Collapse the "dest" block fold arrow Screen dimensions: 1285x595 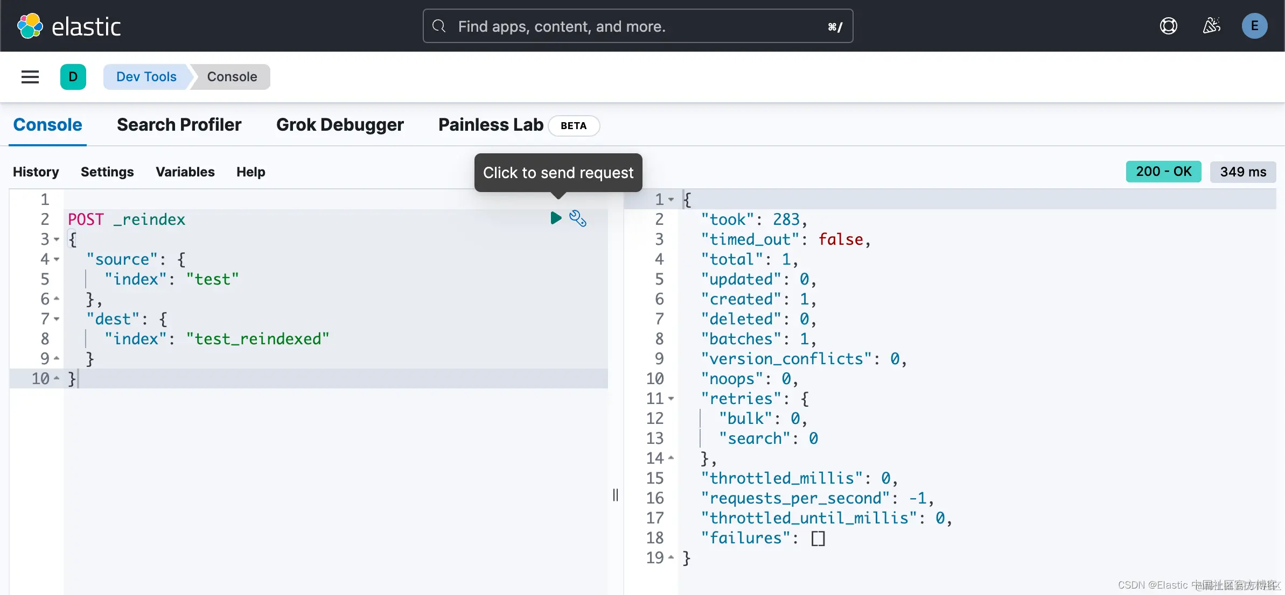[57, 319]
